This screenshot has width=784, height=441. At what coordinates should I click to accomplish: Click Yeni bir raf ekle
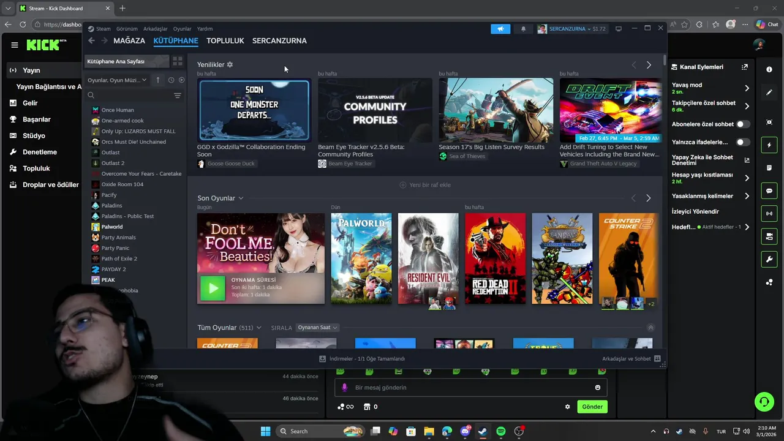[425, 185]
